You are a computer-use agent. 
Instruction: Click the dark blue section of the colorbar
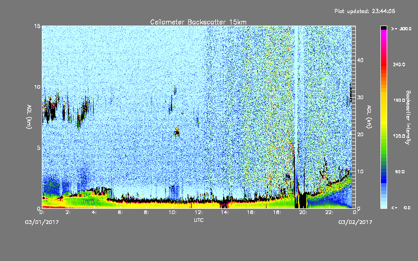[384, 177]
